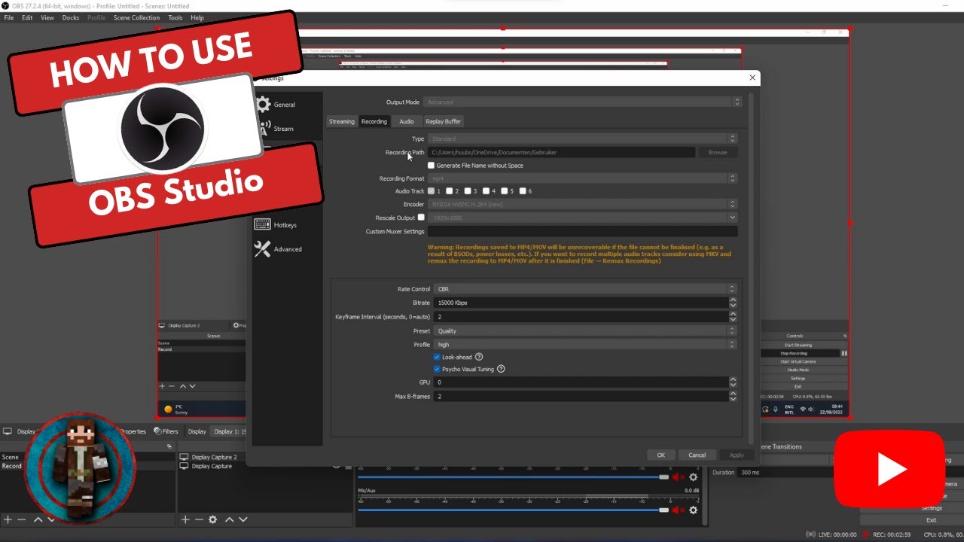964x542 pixels.
Task: Click the Custom Muxer Settings field
Action: (x=582, y=231)
